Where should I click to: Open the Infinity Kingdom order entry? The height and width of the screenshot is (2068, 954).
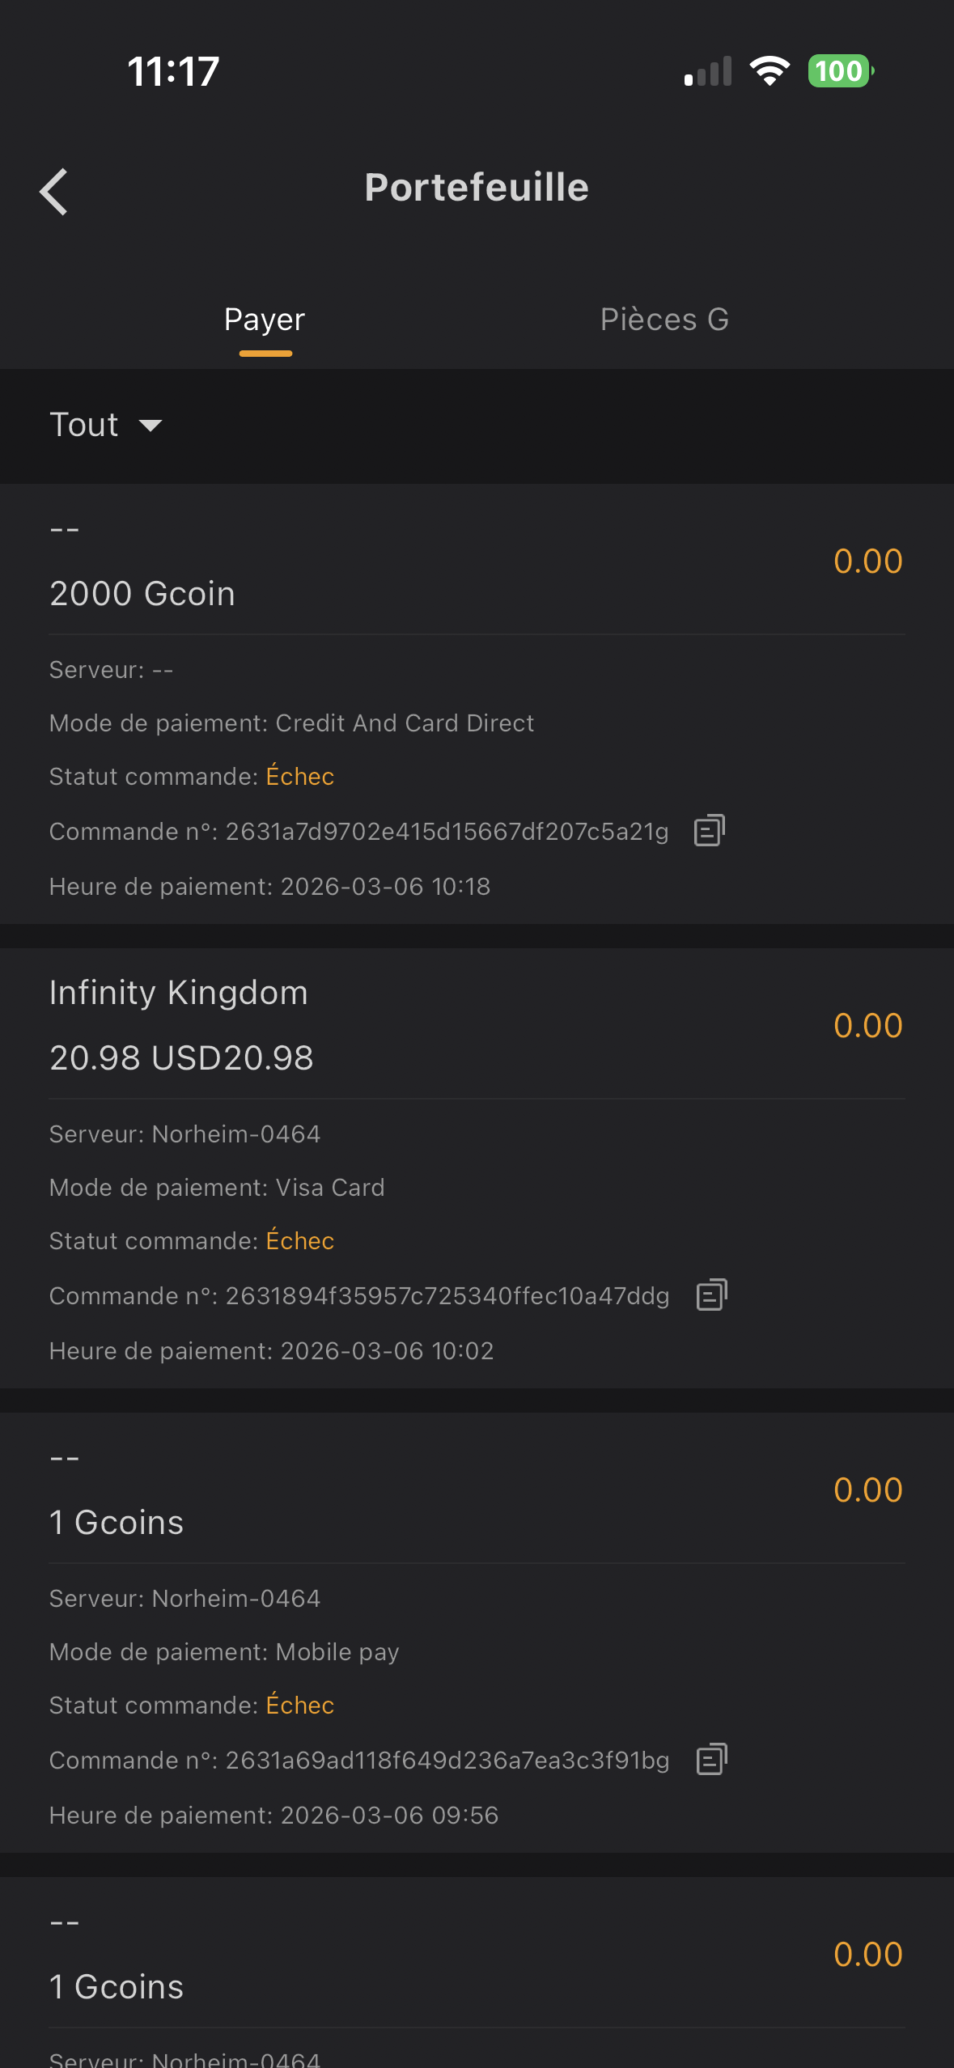[x=179, y=993]
